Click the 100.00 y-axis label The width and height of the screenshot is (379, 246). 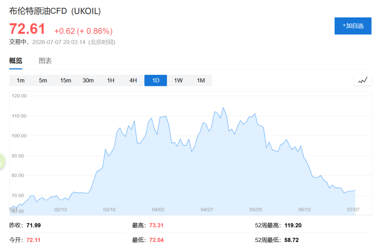pyautogui.click(x=19, y=136)
